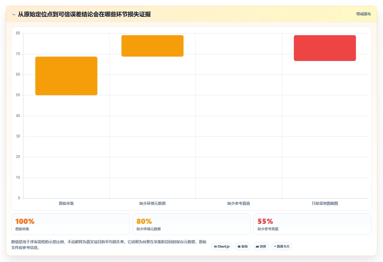Click the orange 缺少环境元数据 waterfall bar

point(152,46)
